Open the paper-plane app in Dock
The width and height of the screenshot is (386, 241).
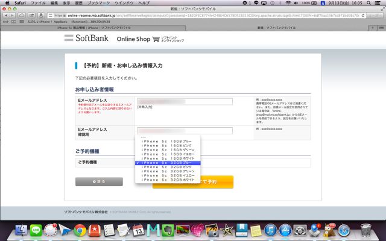[65, 230]
